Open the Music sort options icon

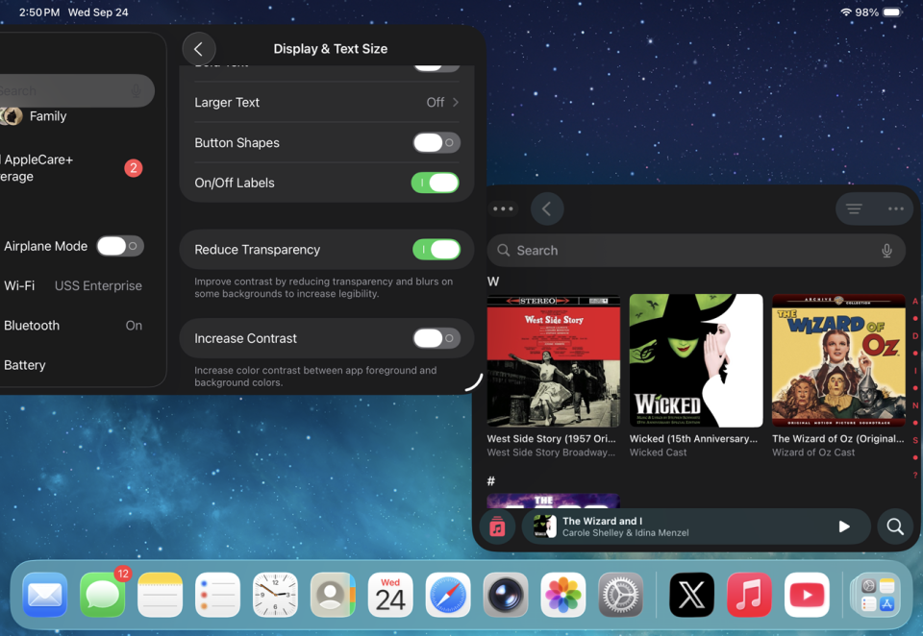click(x=854, y=208)
